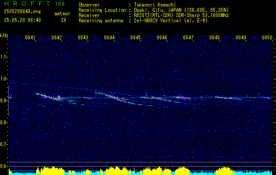Click the echo trace after 0848
276x175 pixels.
[x=227, y=98]
